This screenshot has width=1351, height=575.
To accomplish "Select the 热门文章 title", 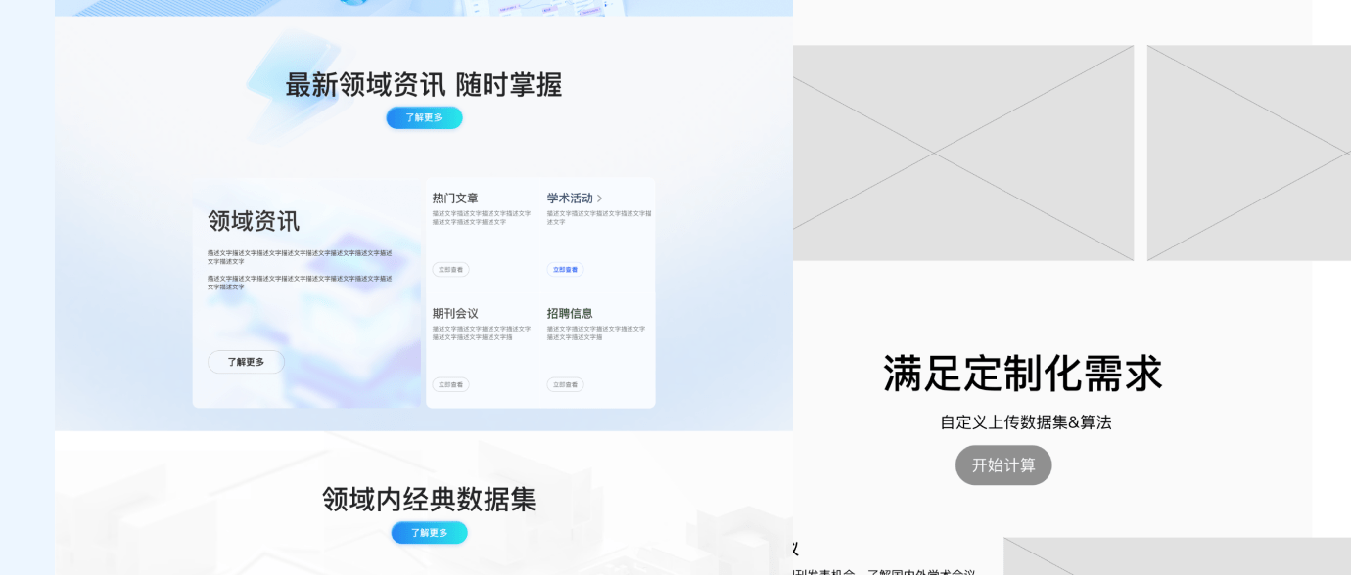I will tap(455, 199).
